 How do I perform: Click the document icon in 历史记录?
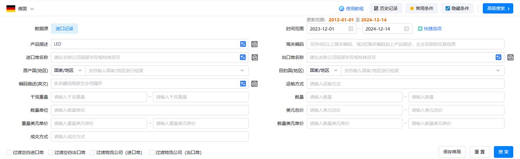(376, 9)
